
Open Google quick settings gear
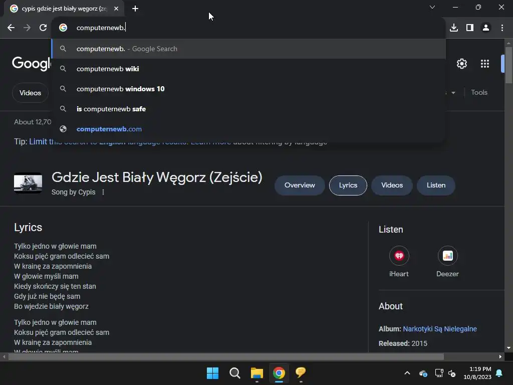(x=461, y=64)
